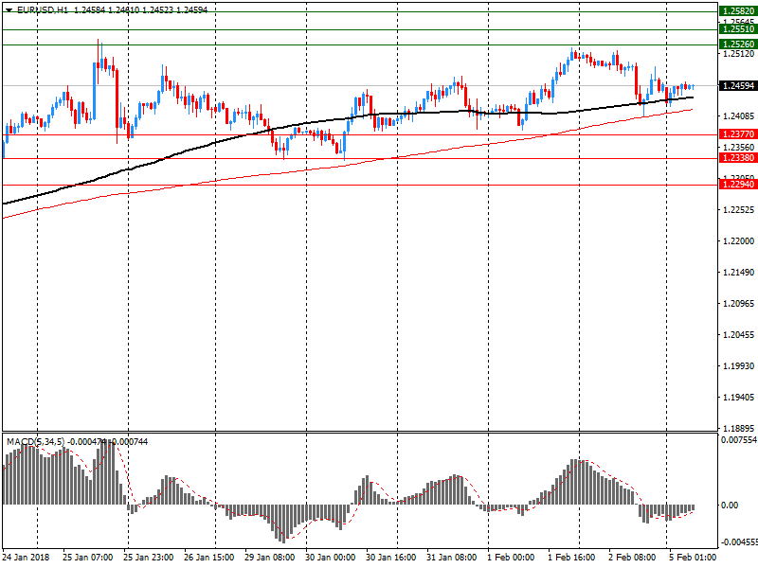Click the current price label 1.24594
This screenshot has height=568, width=758.
pos(738,86)
